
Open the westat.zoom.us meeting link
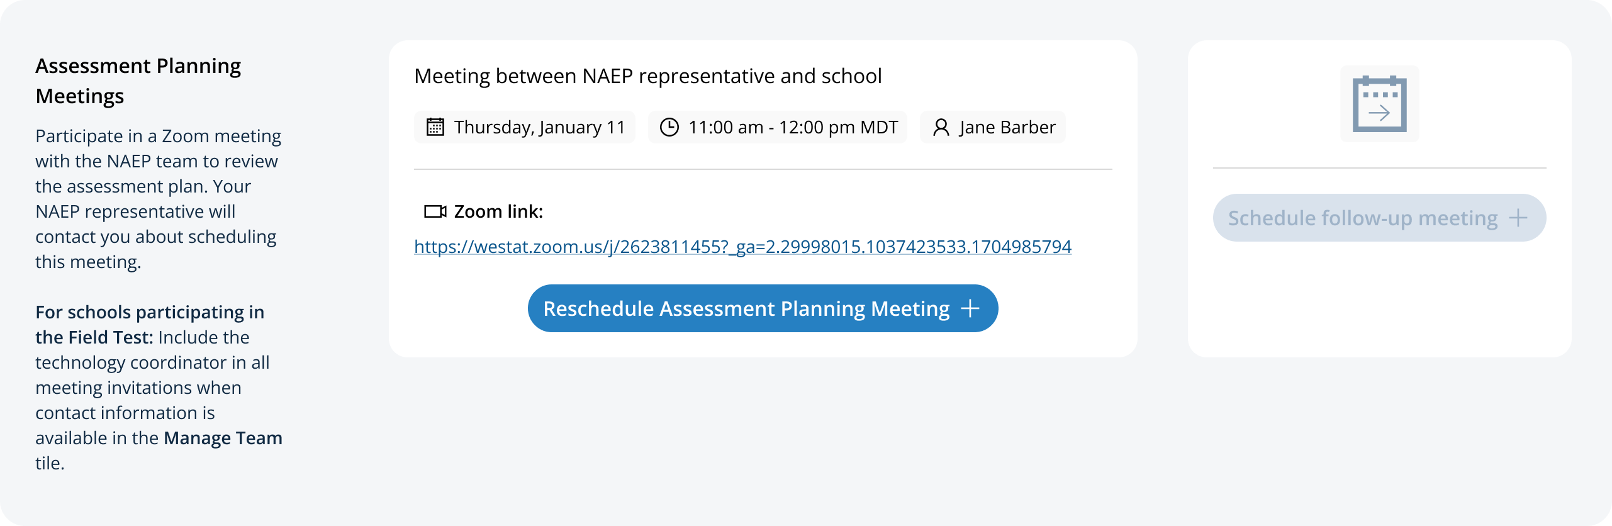742,247
